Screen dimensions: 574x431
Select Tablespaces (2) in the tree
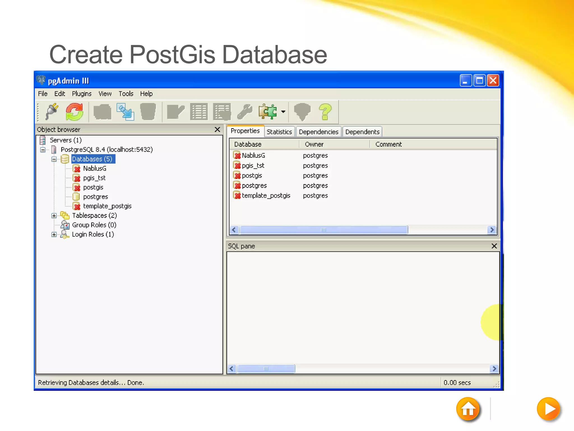coord(94,215)
